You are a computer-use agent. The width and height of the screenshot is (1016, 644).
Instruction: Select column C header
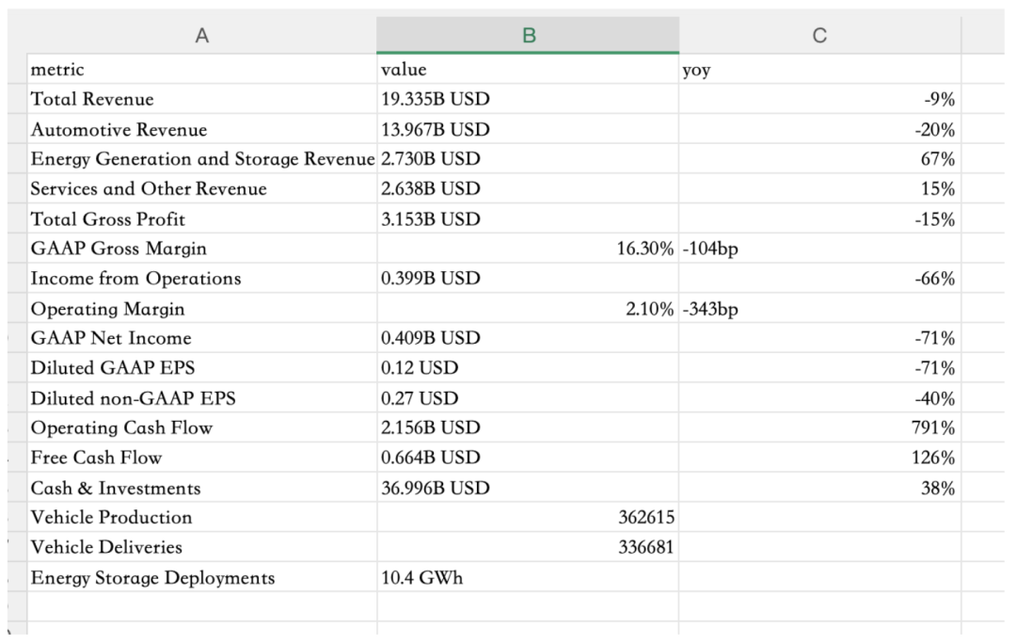tap(819, 36)
